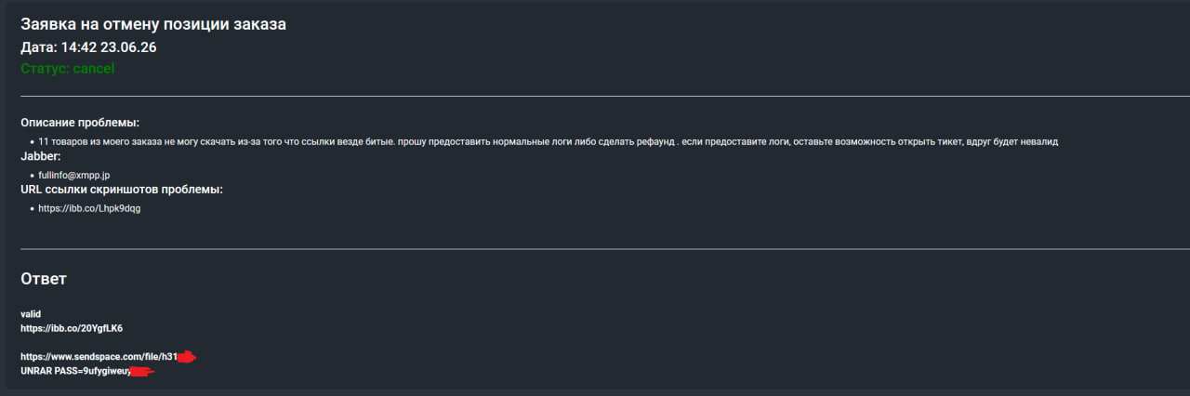This screenshot has width=1190, height=396.
Task: Click the problem description text about 11 товаров
Action: 549,141
